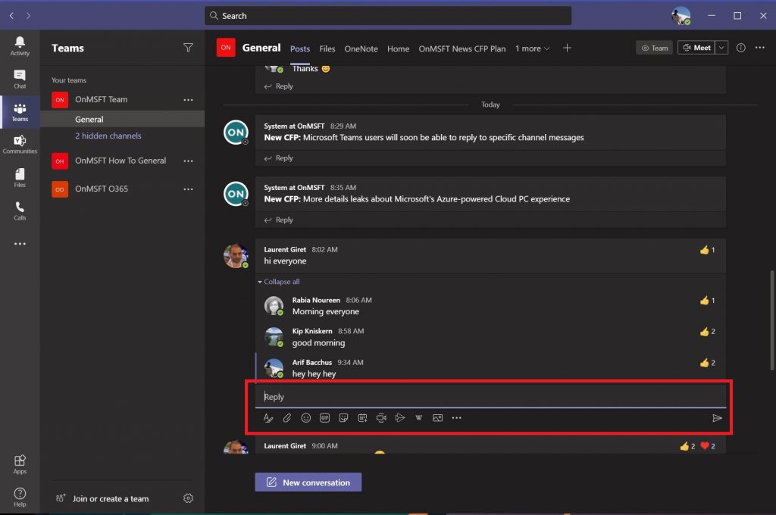This screenshot has height=515, width=776.
Task: Start a New conversation
Action: point(308,482)
